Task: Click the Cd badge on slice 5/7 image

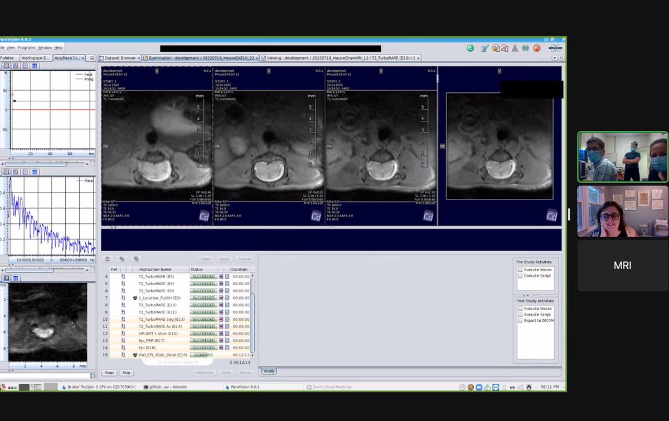Action: (428, 216)
